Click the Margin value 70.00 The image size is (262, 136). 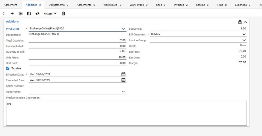coord(242,62)
